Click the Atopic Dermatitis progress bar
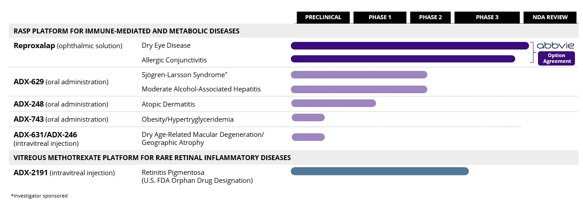Screen dimensions: 583x210 coord(333,103)
